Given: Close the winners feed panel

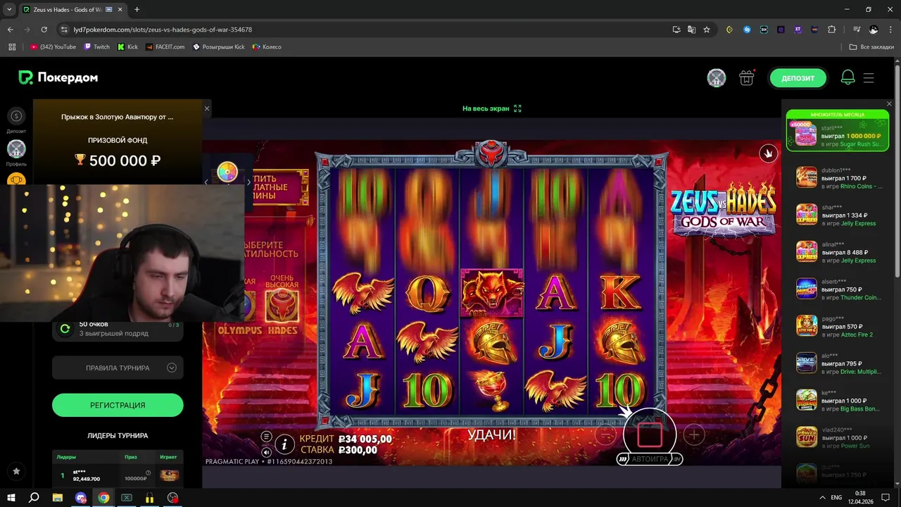Looking at the screenshot, I should [x=889, y=104].
